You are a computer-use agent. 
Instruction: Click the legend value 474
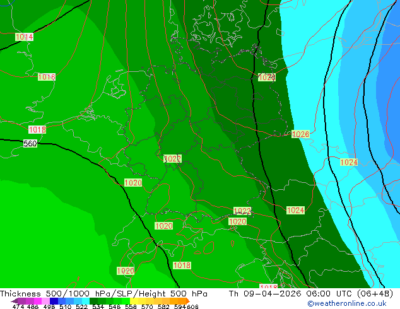[x=18, y=306]
